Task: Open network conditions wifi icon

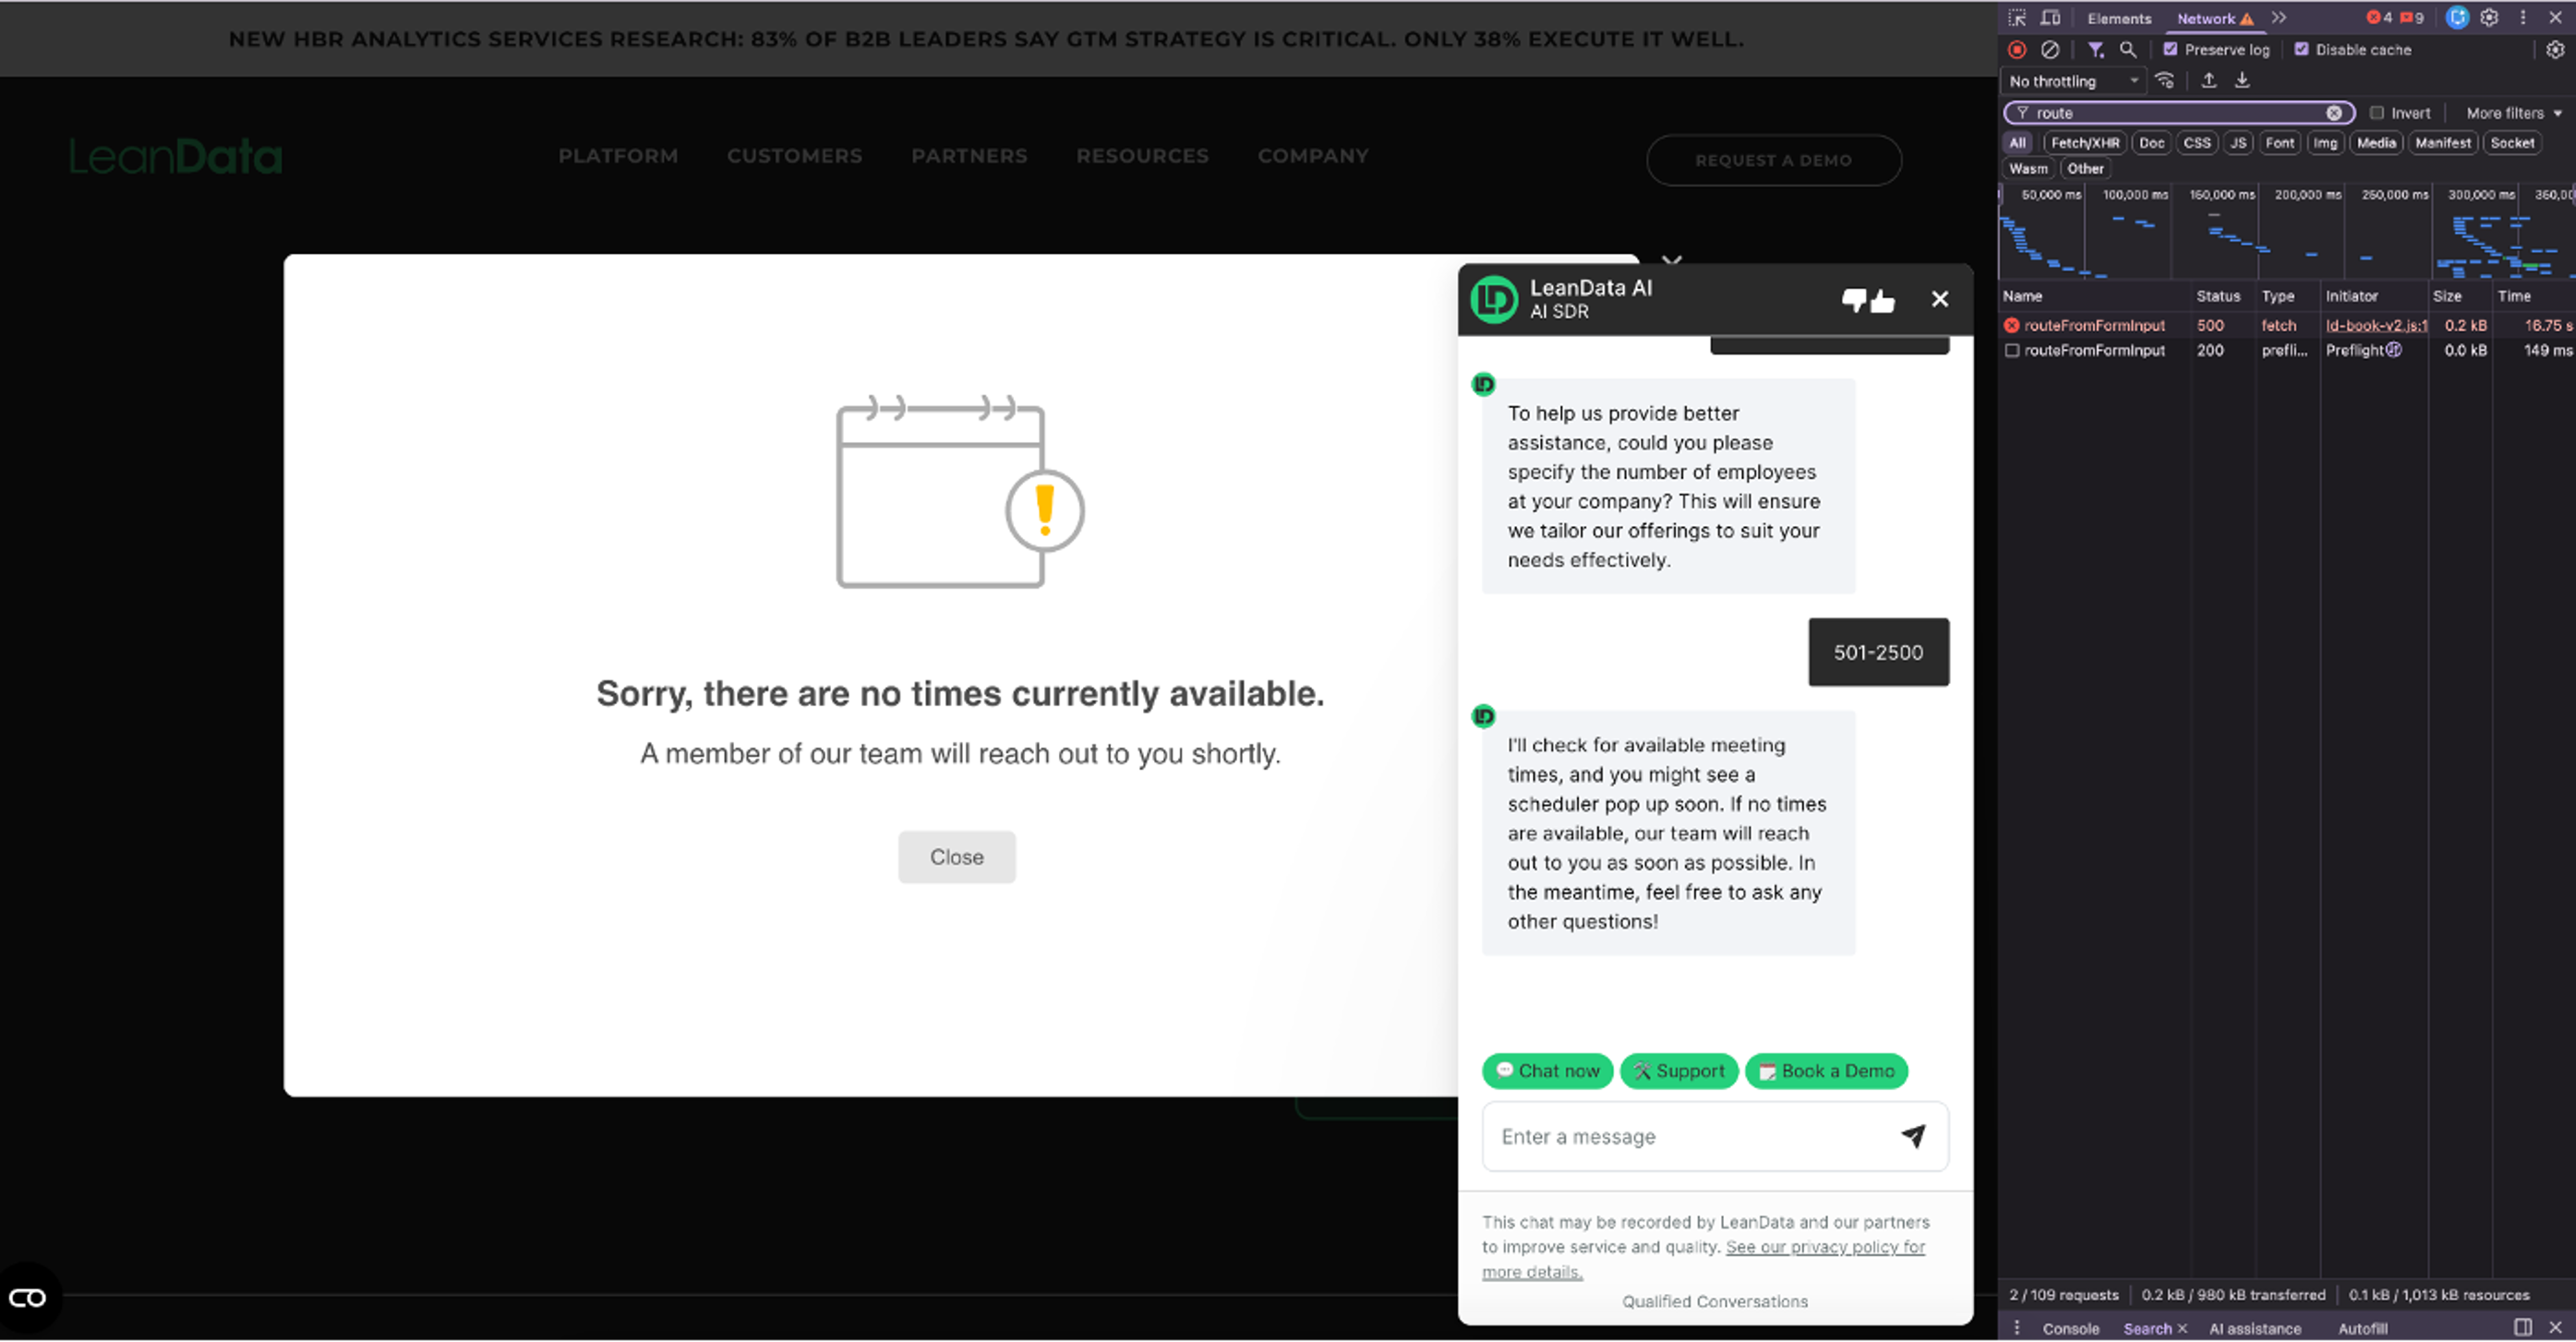Action: tap(2165, 80)
